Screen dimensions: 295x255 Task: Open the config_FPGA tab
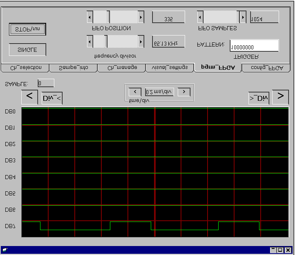(x=266, y=68)
